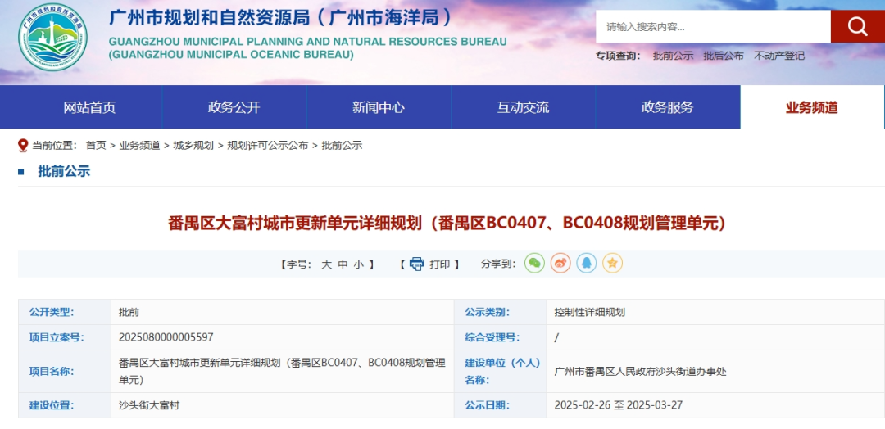Screen dimensions: 885x429
Task: Open the 政务公开 nav tab
Action: pyautogui.click(x=234, y=107)
